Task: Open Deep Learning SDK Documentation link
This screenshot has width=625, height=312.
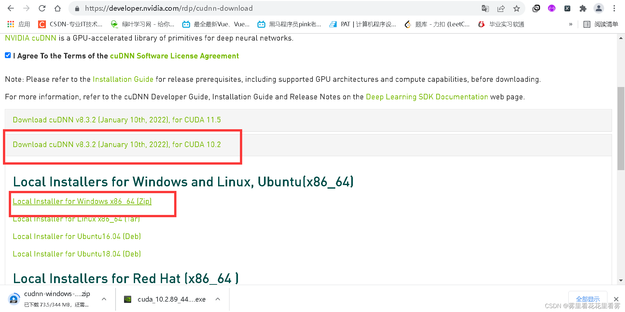Action: (x=427, y=97)
